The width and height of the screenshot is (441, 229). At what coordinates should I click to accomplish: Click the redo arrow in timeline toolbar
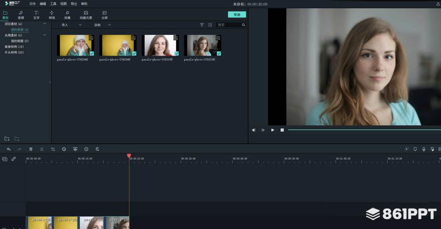pyautogui.click(x=19, y=149)
